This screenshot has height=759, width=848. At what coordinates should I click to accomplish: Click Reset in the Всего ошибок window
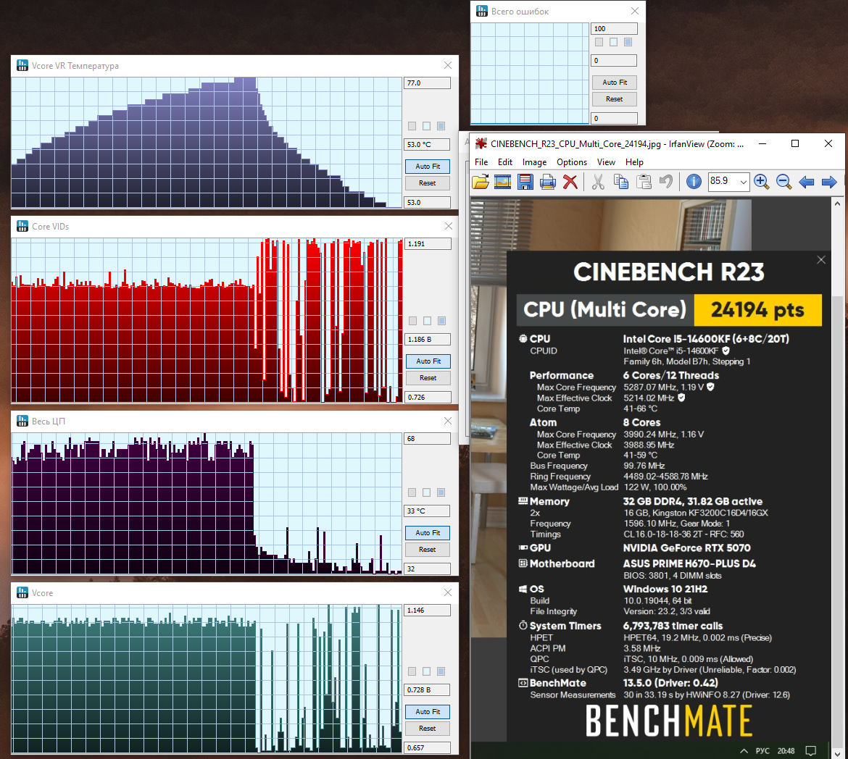(615, 99)
